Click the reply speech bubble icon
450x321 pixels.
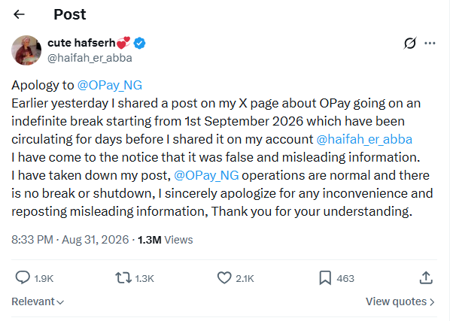click(x=23, y=277)
